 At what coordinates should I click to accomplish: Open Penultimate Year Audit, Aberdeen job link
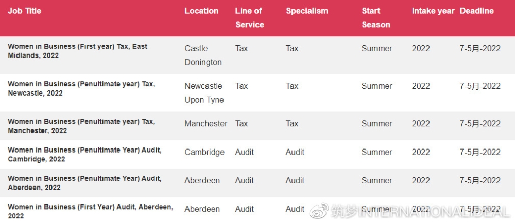(x=85, y=183)
